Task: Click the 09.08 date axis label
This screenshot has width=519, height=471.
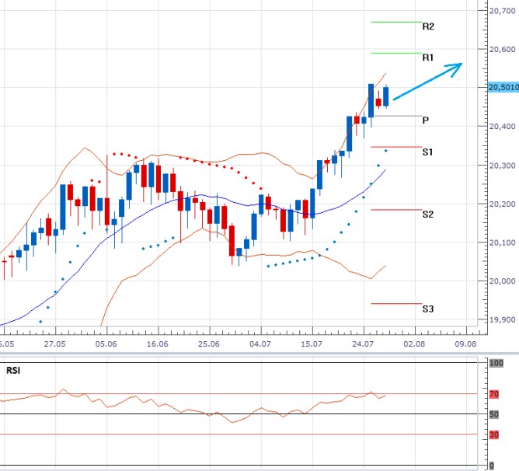Action: (x=465, y=344)
